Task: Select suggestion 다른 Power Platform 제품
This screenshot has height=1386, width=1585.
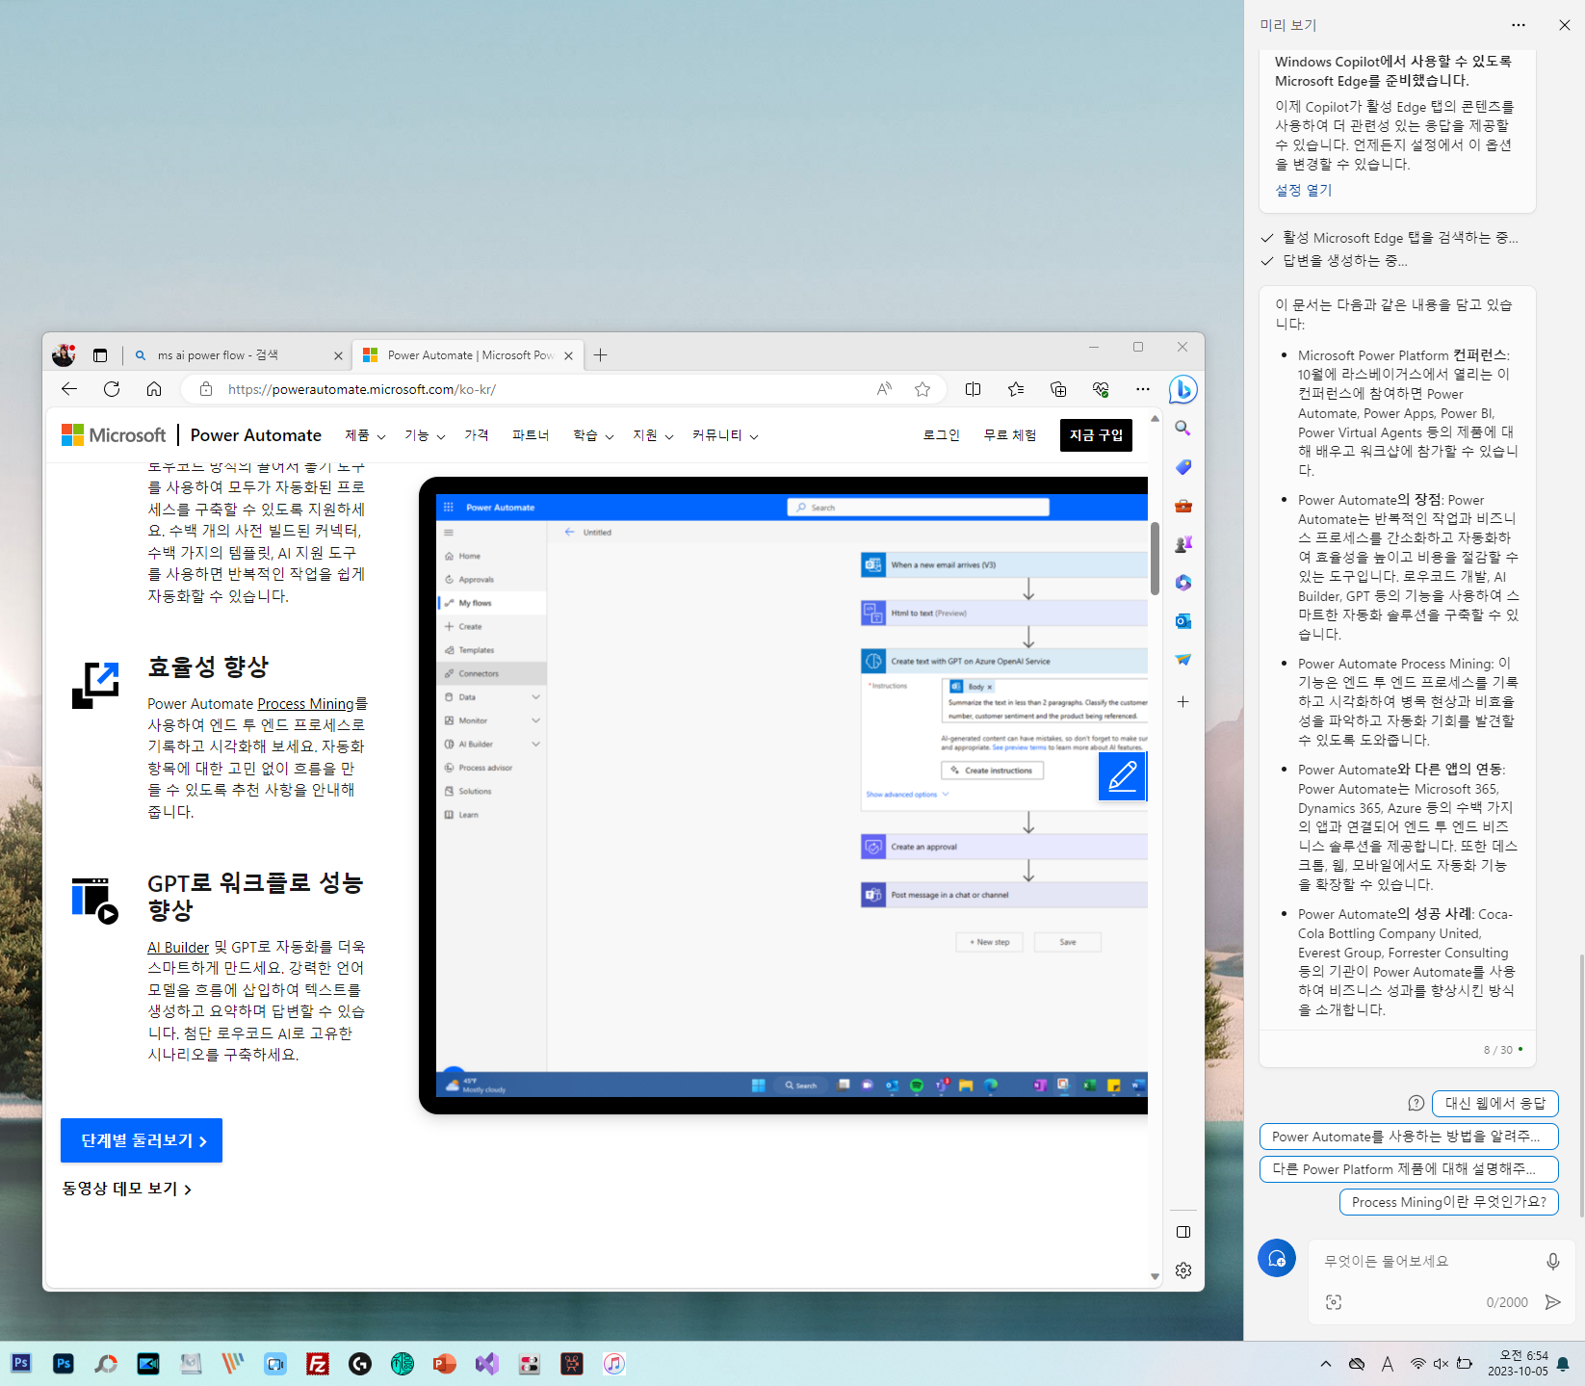Action: click(x=1409, y=1169)
